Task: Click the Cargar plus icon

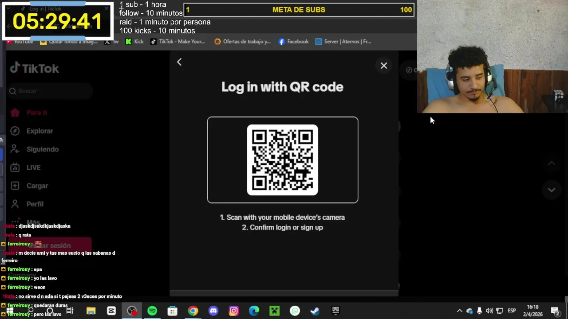Action: point(15,186)
